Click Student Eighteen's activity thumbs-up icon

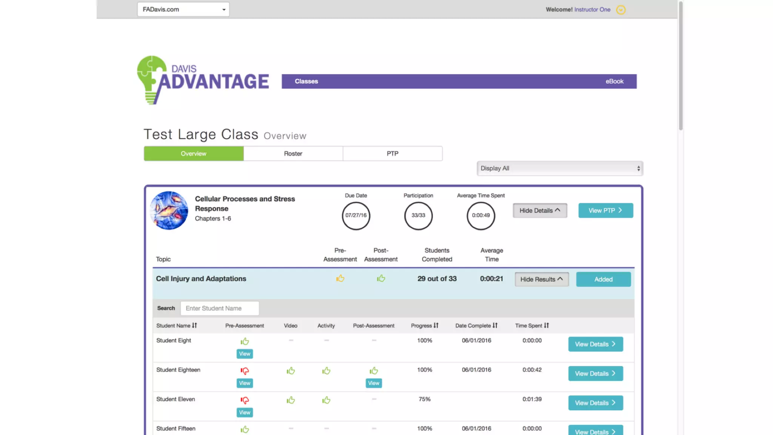[x=326, y=371]
